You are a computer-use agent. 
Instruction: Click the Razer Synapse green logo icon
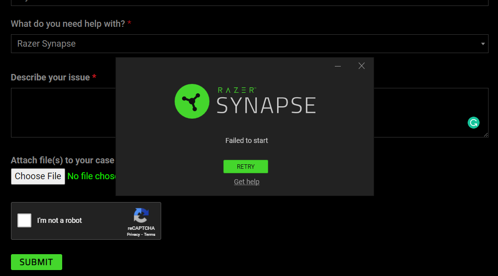[x=192, y=101]
